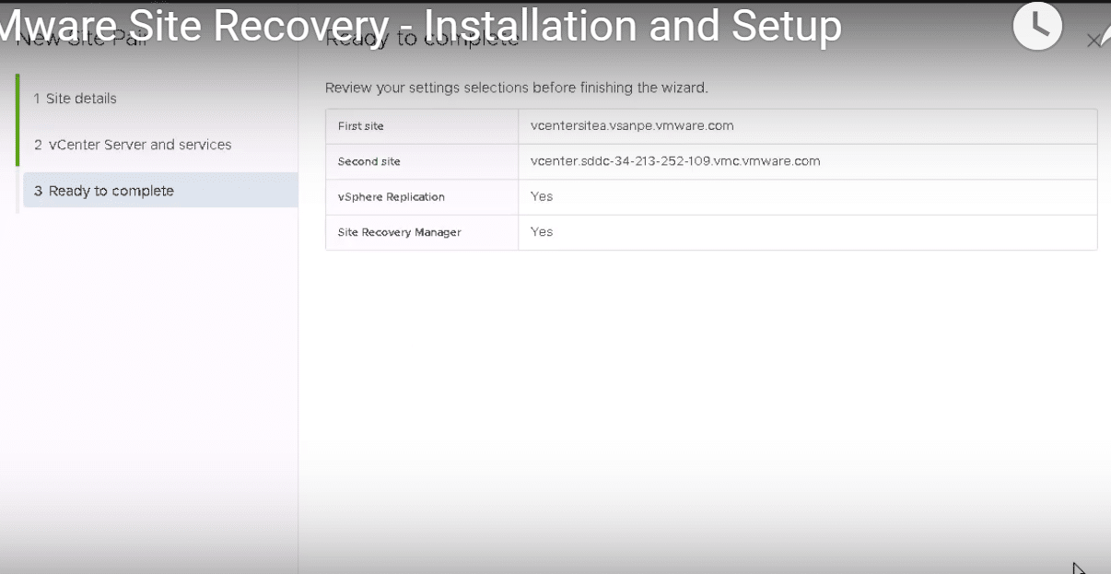The width and height of the screenshot is (1111, 574).
Task: Click the 'Review your settings selections' text
Action: (516, 88)
